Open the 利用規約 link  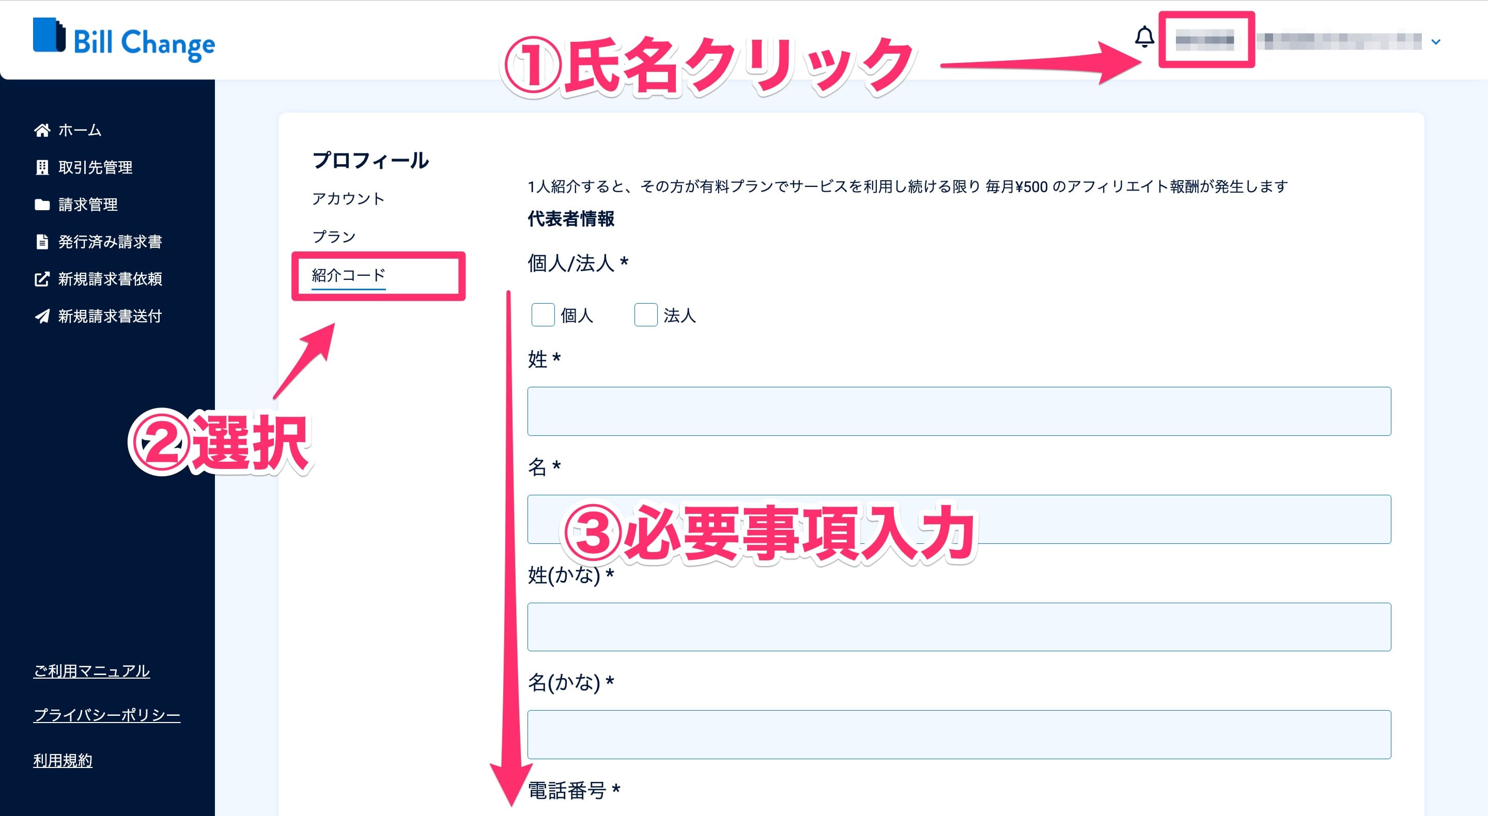click(63, 760)
